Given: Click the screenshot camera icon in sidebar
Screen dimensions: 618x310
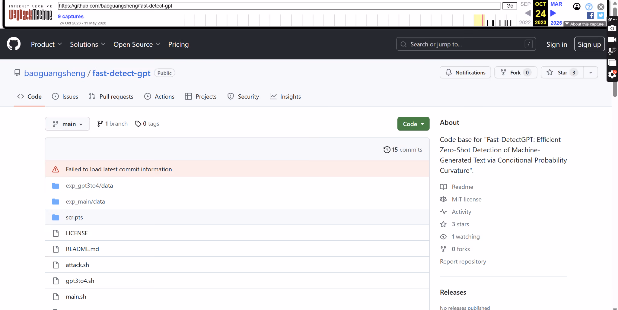Looking at the screenshot, I should pos(612,28).
